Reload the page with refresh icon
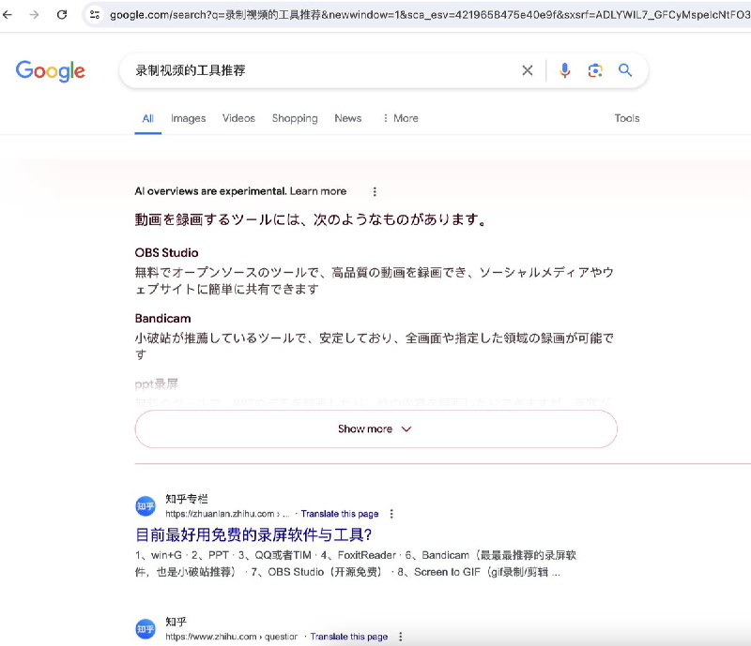 click(62, 15)
